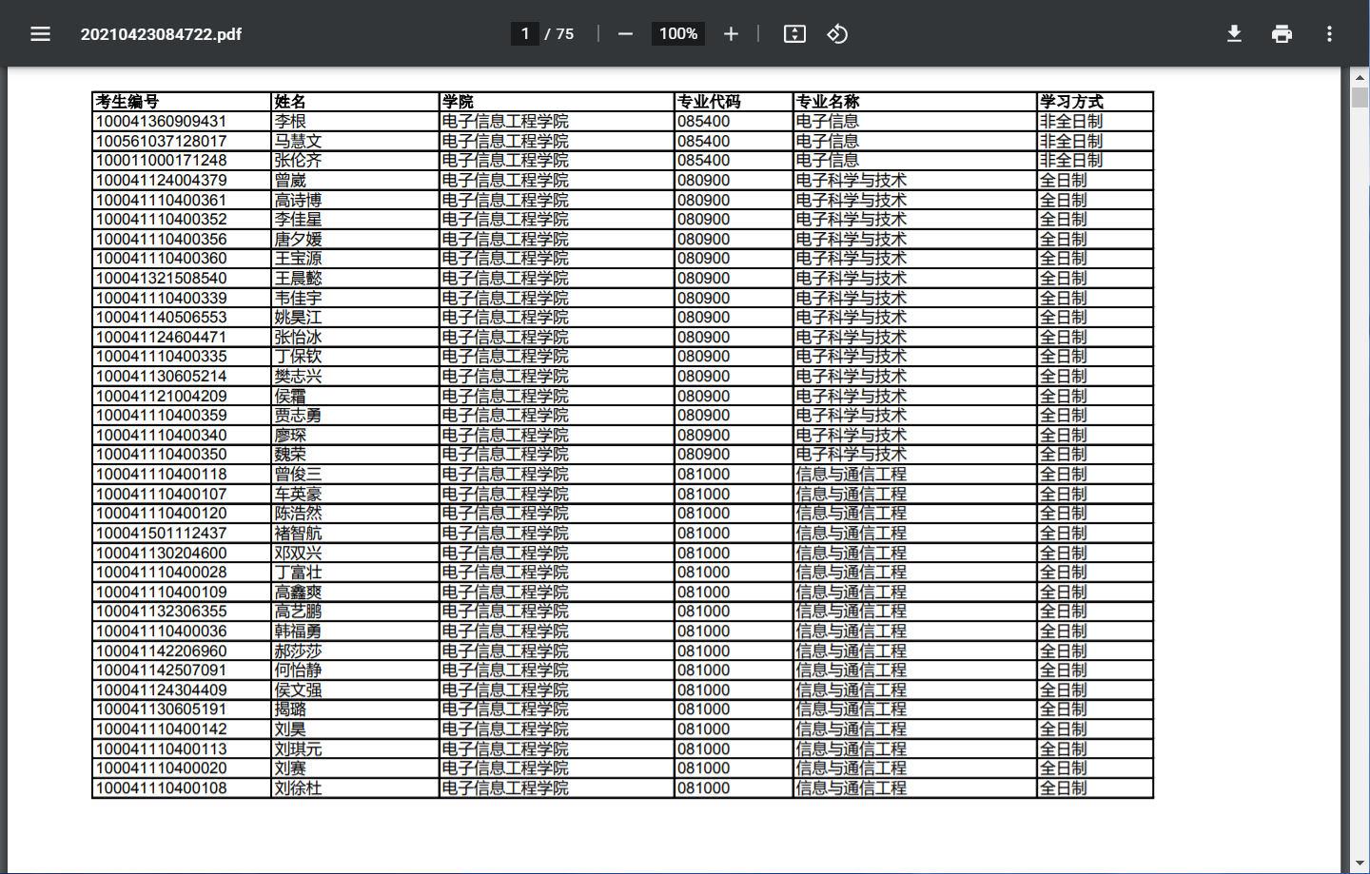Zoom out of the PDF
The image size is (1370, 874).
pos(625,34)
